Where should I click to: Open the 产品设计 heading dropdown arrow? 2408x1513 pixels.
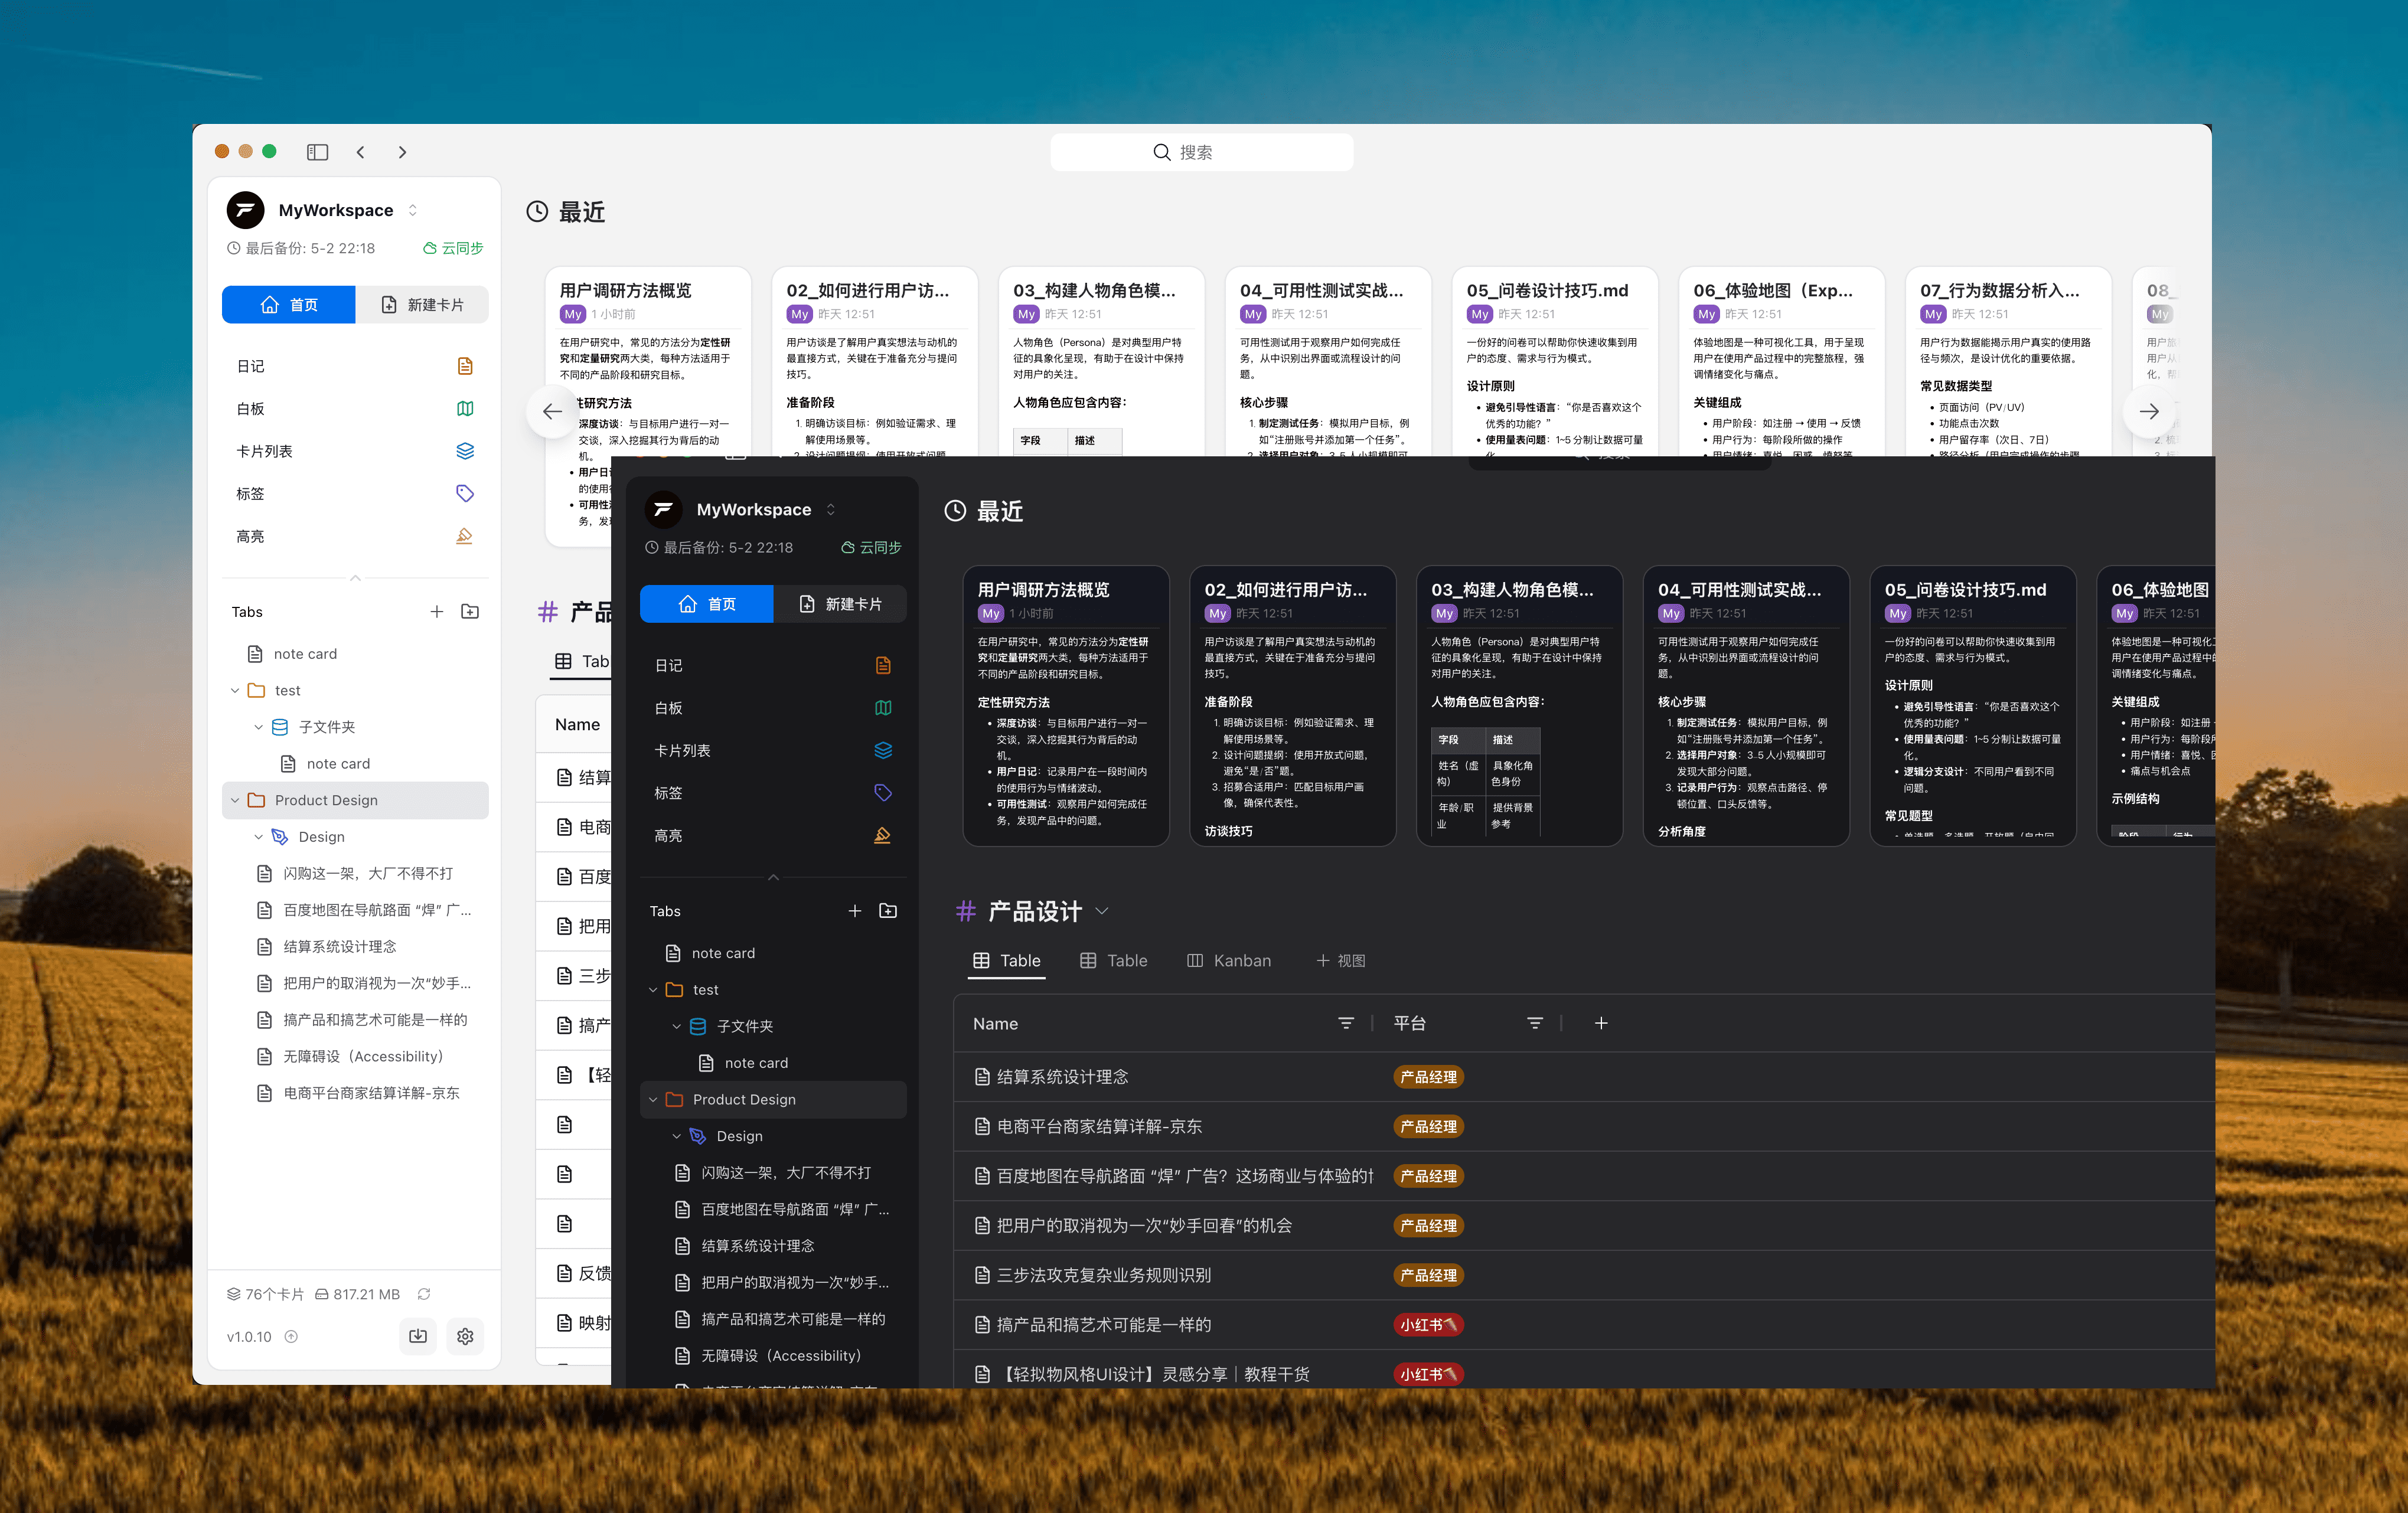coord(1103,911)
